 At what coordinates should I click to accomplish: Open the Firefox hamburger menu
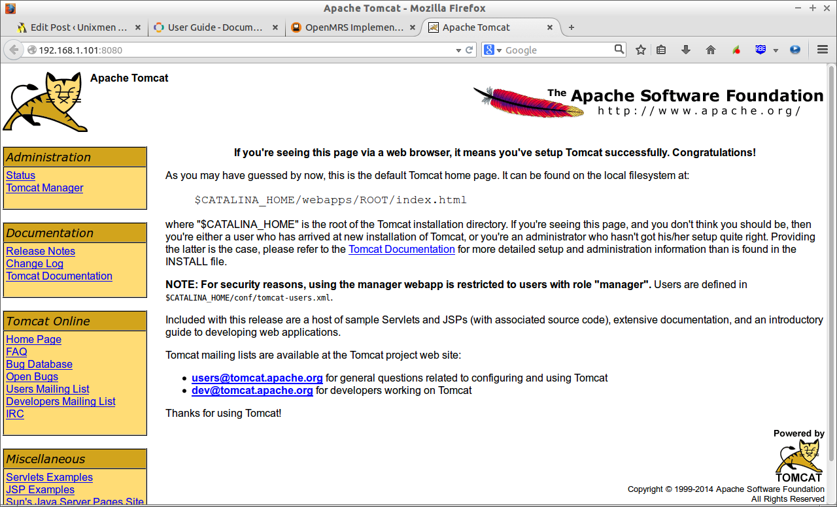point(823,50)
